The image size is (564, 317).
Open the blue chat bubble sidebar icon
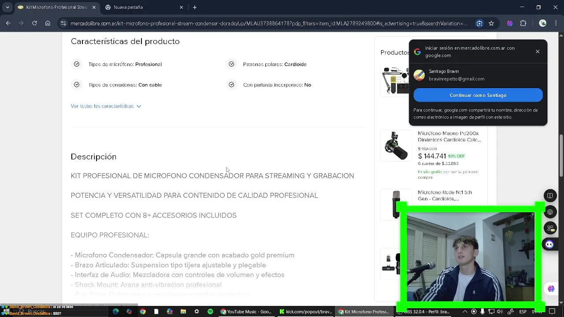(549, 244)
